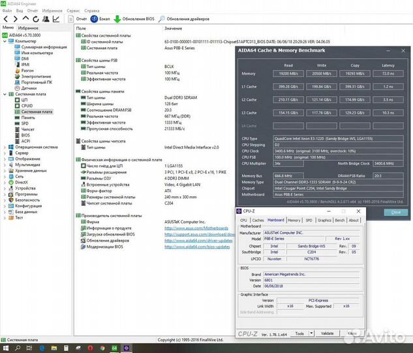The height and width of the screenshot is (353, 413).
Task: Click Обновления драйверов toolbar button
Action: pyautogui.click(x=184, y=19)
